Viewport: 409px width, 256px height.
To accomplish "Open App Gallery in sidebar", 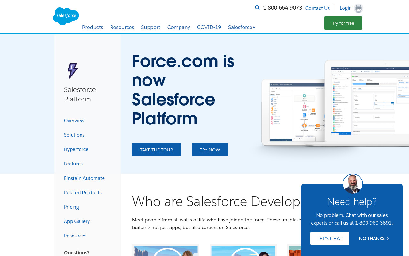I will 77,221.
